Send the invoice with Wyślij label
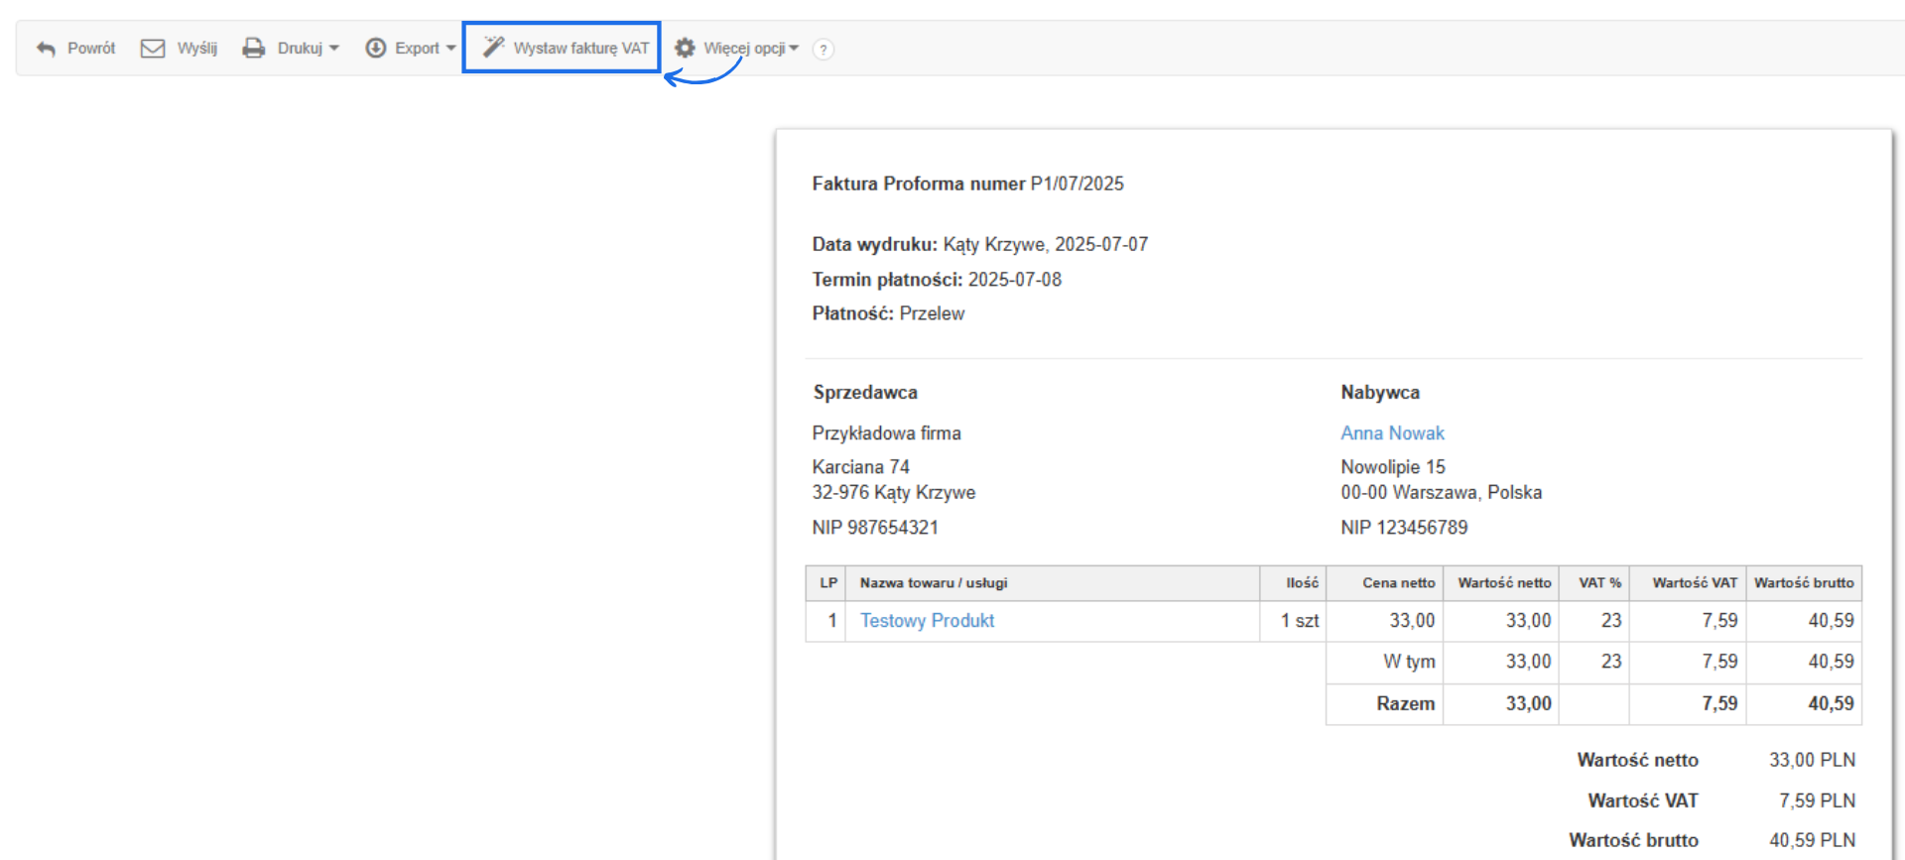1905x860 pixels. pos(196,49)
